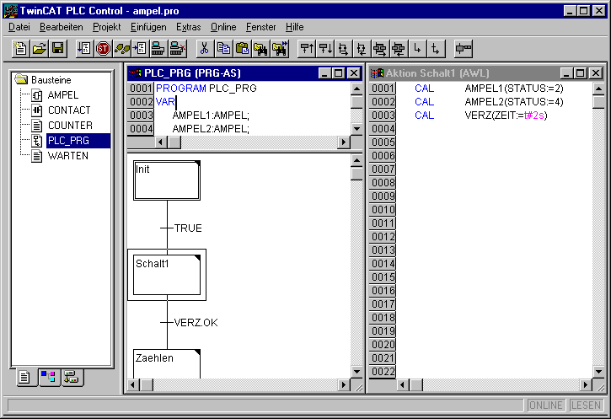The image size is (611, 419).
Task: Select AMPEL in the Bausteine tree
Action: coord(62,95)
